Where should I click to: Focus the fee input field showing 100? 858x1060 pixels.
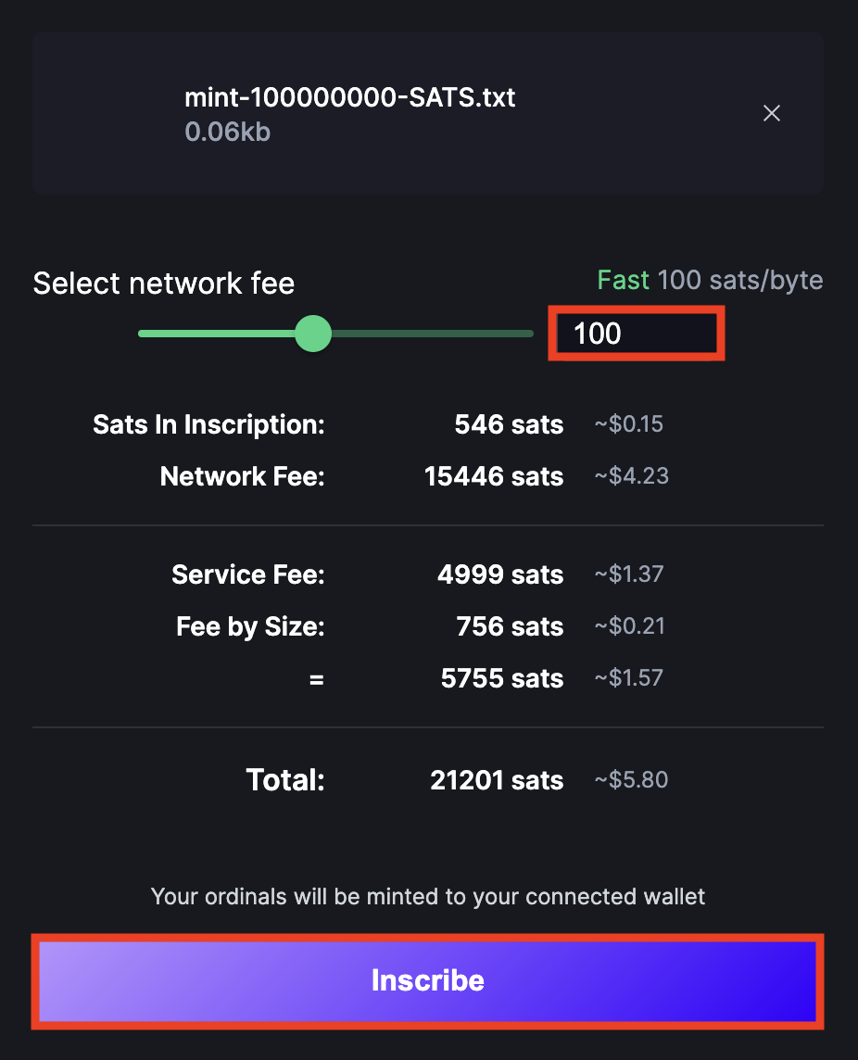[x=636, y=334]
